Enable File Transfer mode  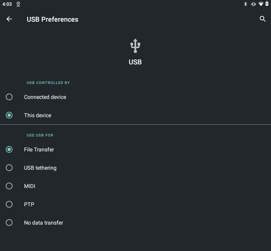[x=39, y=149]
